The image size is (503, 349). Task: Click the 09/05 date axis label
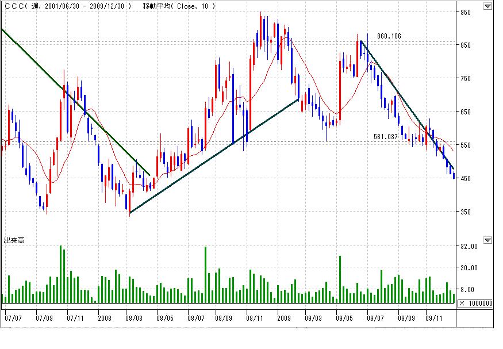344,317
